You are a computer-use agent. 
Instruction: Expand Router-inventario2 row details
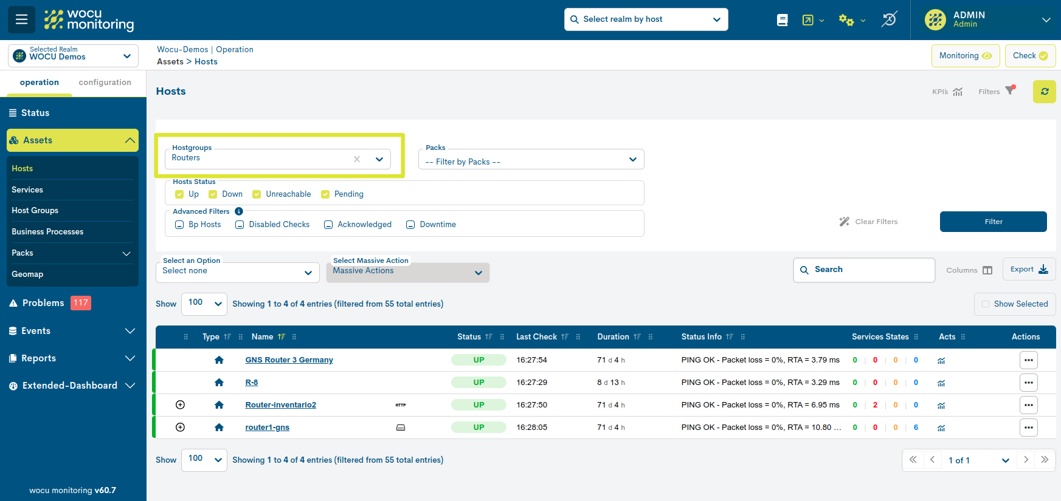click(x=180, y=404)
